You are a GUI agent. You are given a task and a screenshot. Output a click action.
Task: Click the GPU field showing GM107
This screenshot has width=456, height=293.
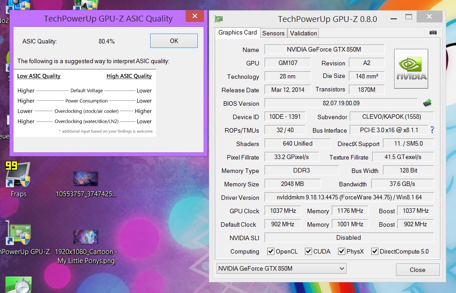[287, 63]
